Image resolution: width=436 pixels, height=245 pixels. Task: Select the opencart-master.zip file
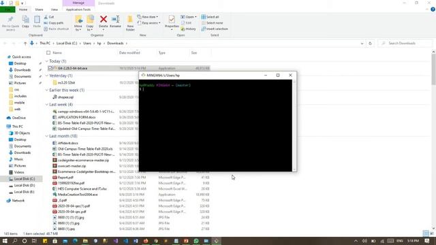(72, 166)
